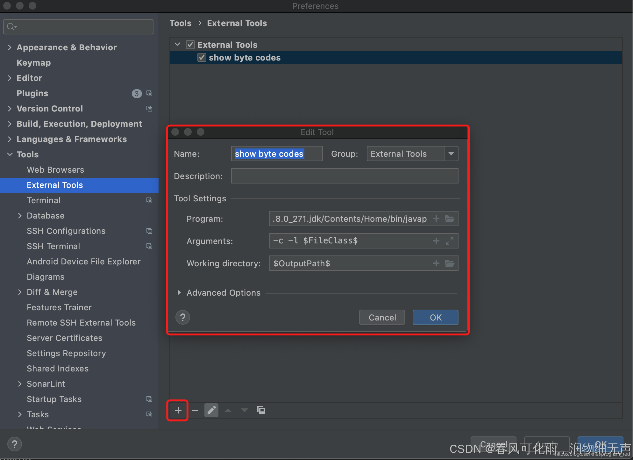The width and height of the screenshot is (633, 460).
Task: Browse for Program path folder icon
Action: tap(450, 219)
